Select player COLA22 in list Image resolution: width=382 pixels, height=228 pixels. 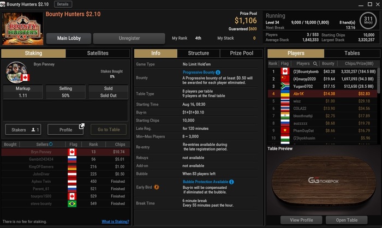(323, 109)
